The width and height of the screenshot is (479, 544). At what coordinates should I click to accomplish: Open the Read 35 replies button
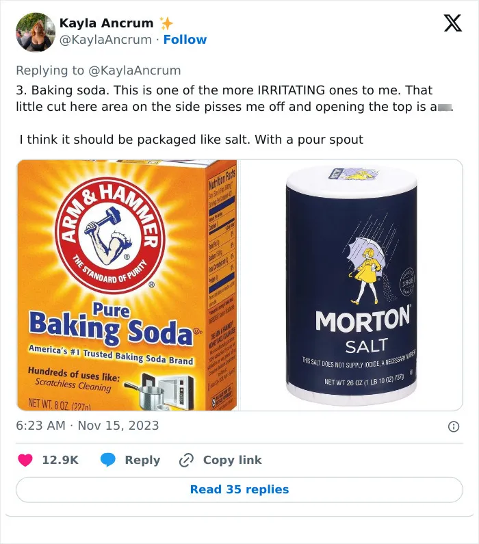239,489
